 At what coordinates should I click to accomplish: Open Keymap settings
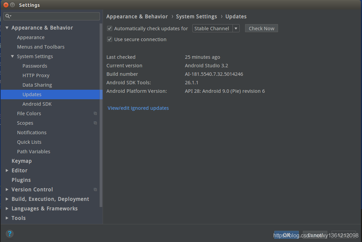(22, 161)
